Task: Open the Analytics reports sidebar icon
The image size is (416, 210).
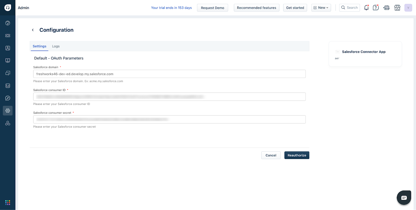Action: click(8, 86)
